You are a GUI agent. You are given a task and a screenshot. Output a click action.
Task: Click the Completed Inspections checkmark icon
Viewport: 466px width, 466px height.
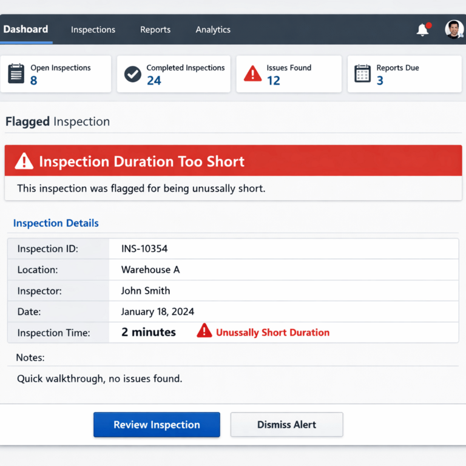tap(132, 74)
